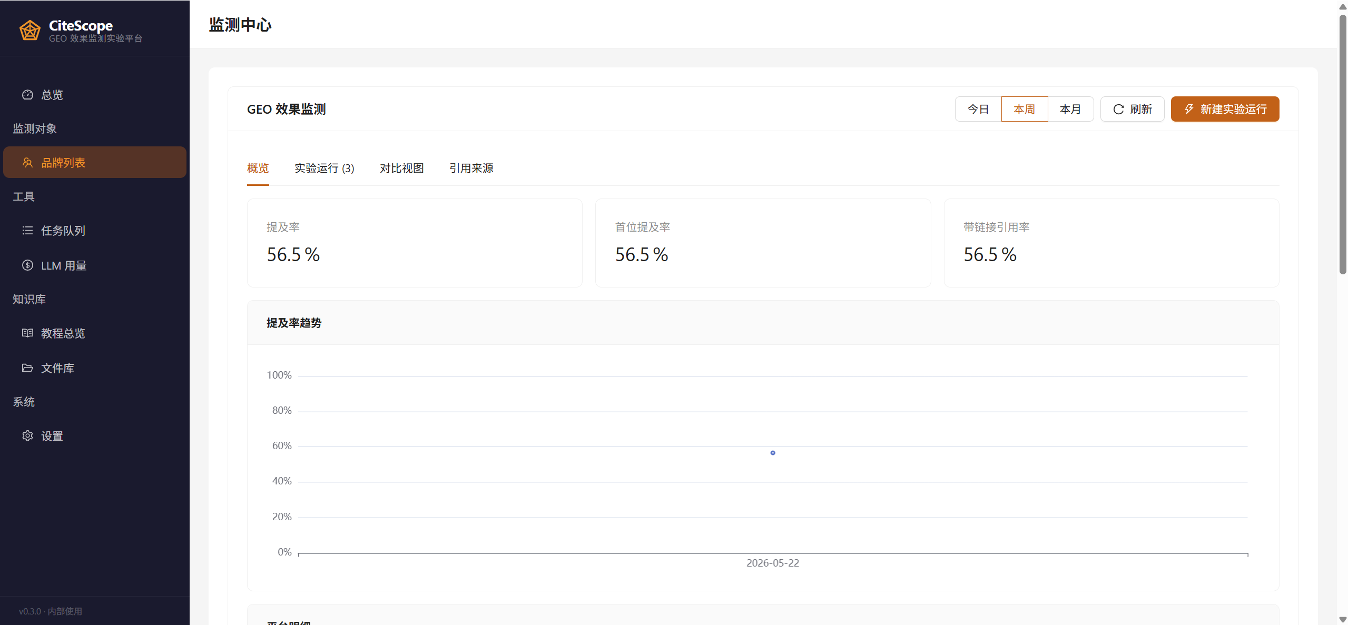Switch to the 对比视图 tab
Screen dimensions: 1348x625
click(x=402, y=168)
